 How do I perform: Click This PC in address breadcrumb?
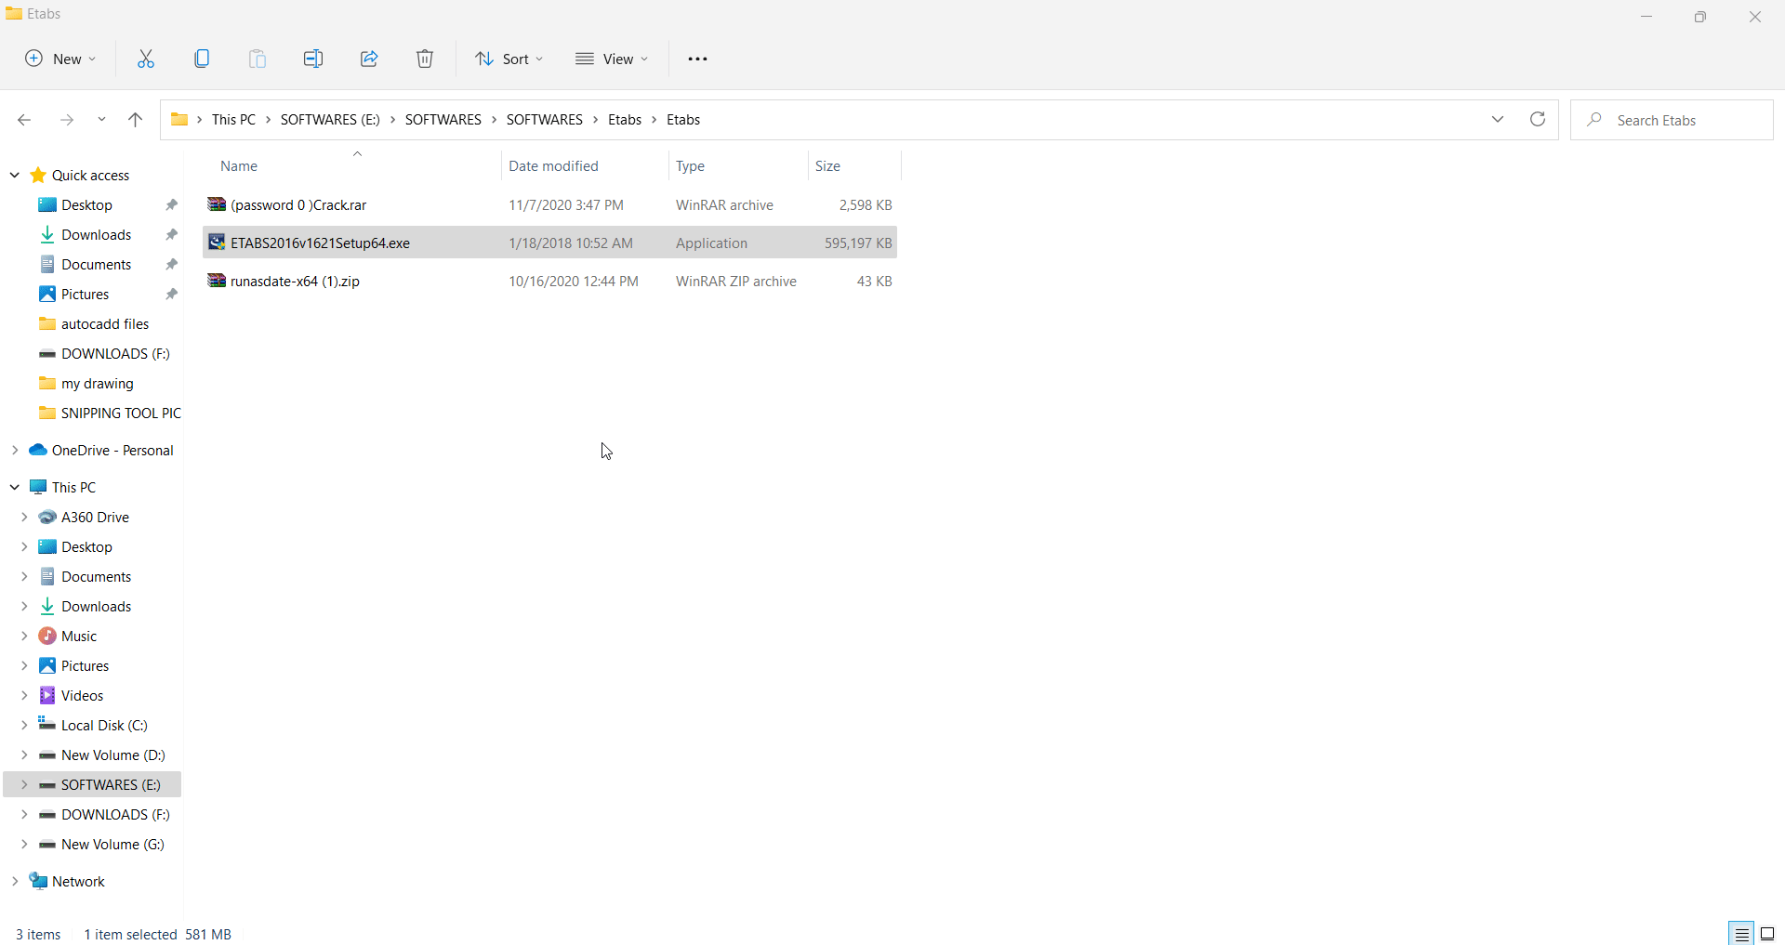point(233,119)
